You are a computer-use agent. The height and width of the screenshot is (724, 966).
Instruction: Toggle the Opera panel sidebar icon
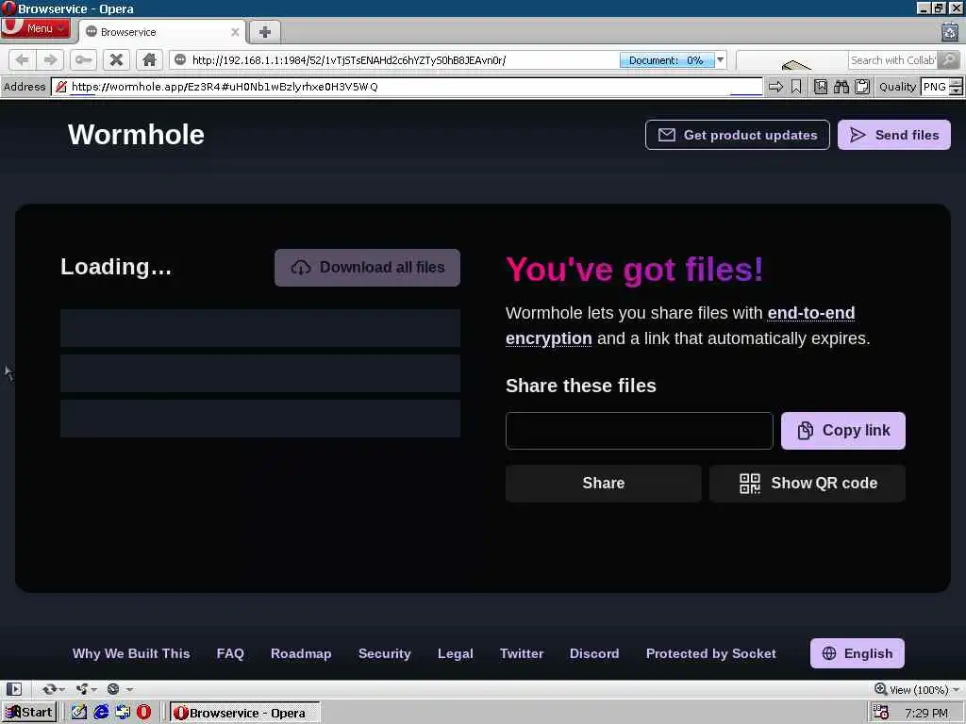click(x=14, y=689)
